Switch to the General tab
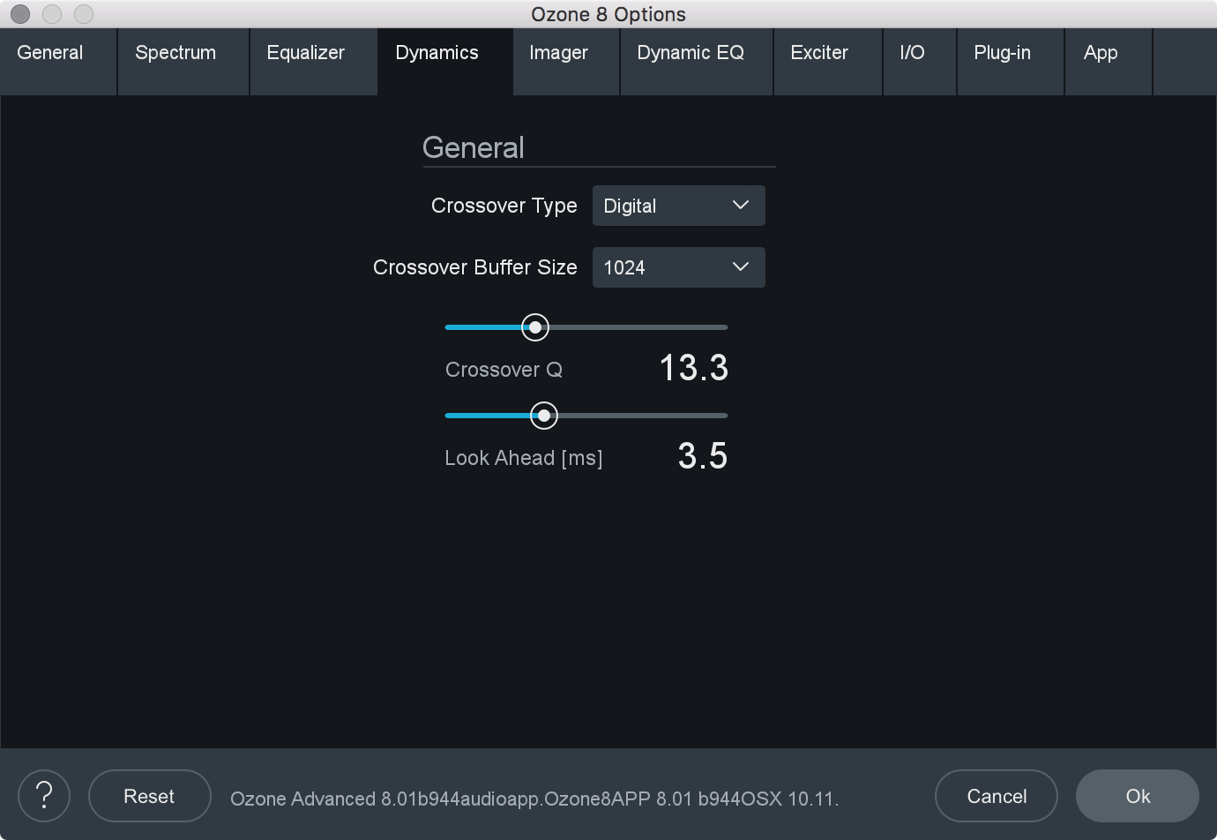 (x=58, y=62)
